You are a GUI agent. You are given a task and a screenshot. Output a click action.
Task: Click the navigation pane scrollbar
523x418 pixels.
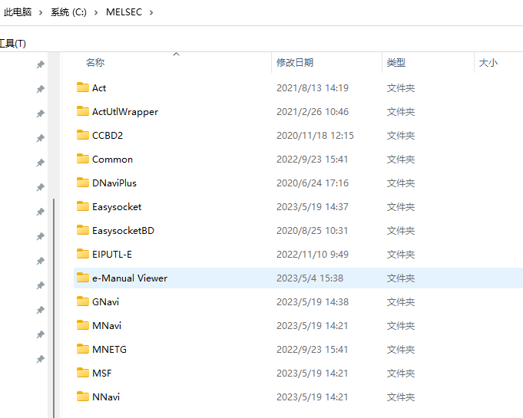click(x=54, y=308)
